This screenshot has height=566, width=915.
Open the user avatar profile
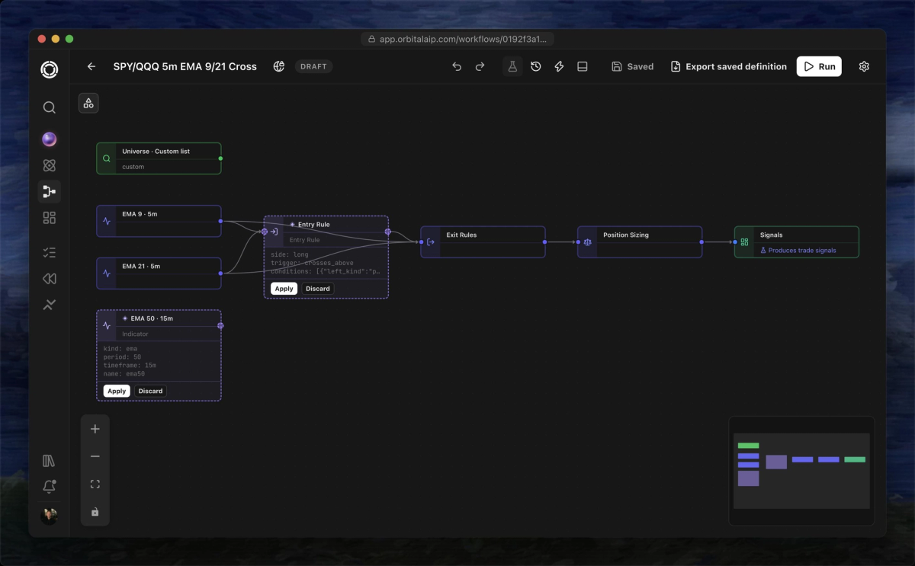49,516
